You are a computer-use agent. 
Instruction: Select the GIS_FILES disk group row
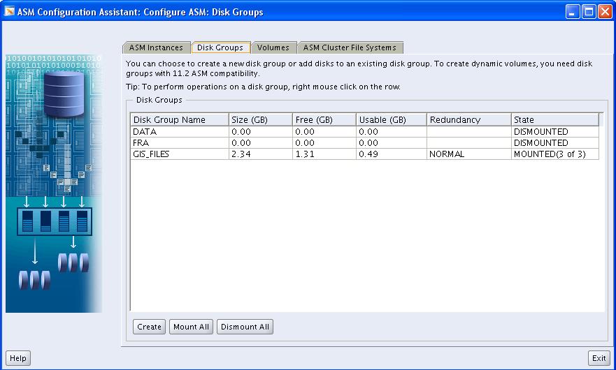180,154
